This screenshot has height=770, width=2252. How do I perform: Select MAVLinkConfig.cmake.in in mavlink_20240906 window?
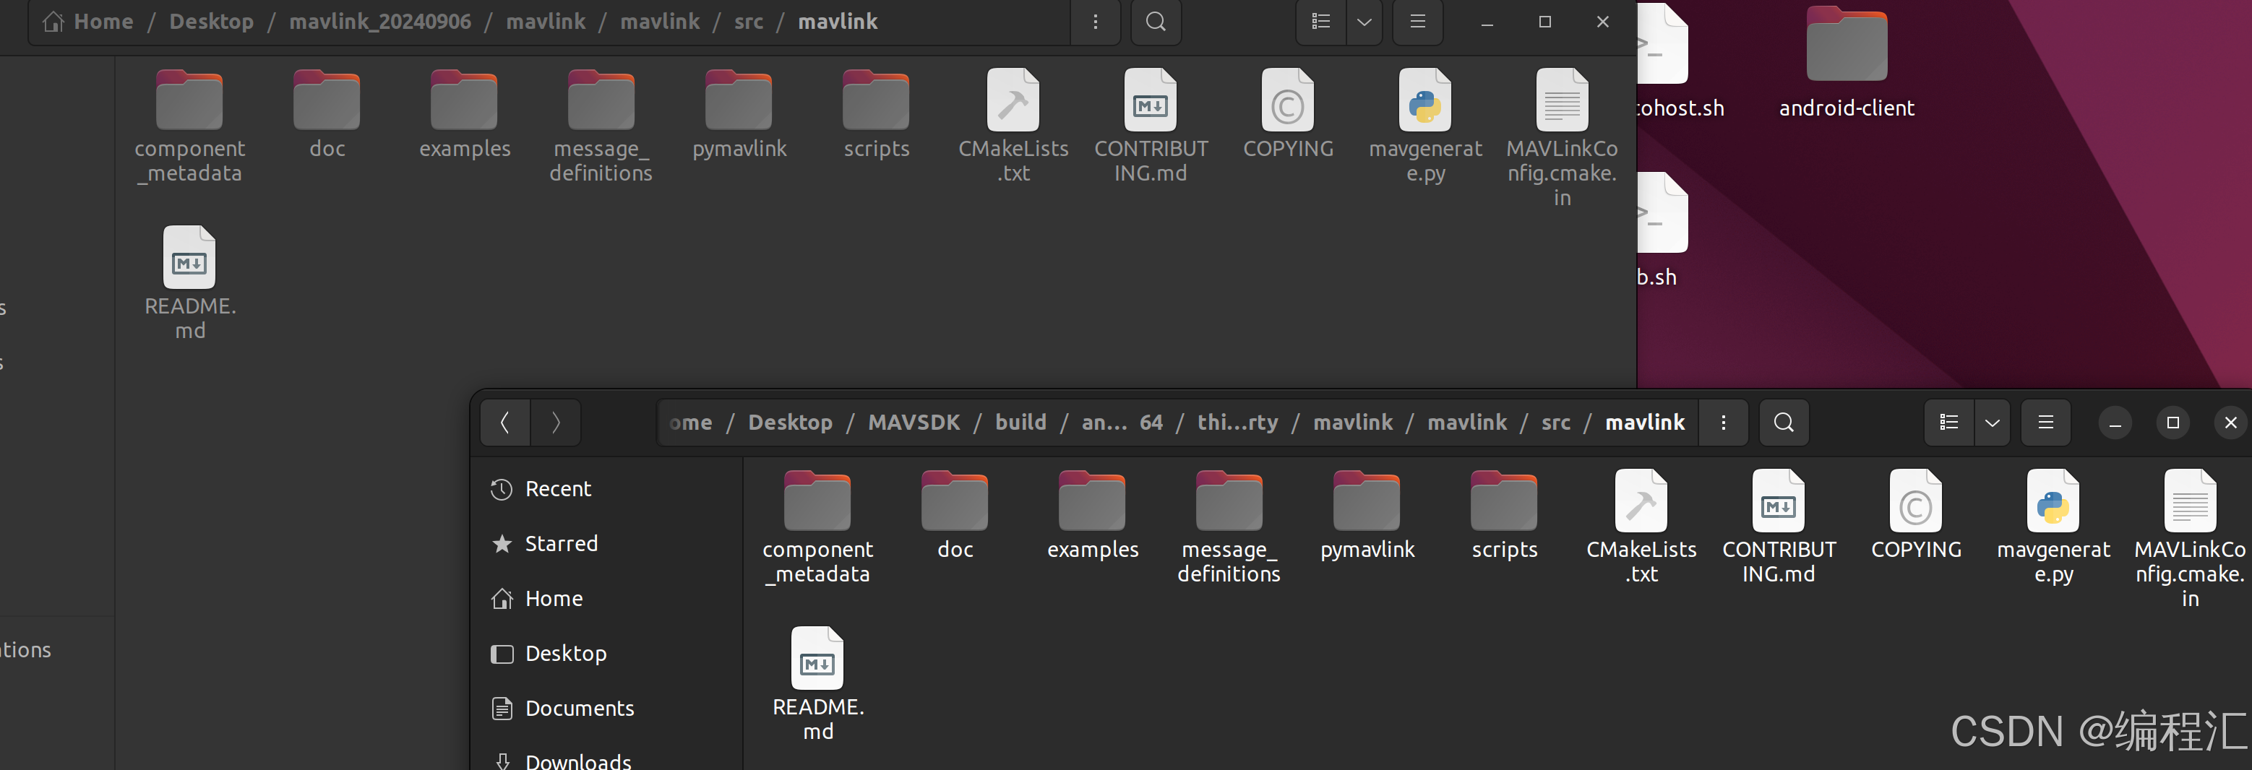1563,137
